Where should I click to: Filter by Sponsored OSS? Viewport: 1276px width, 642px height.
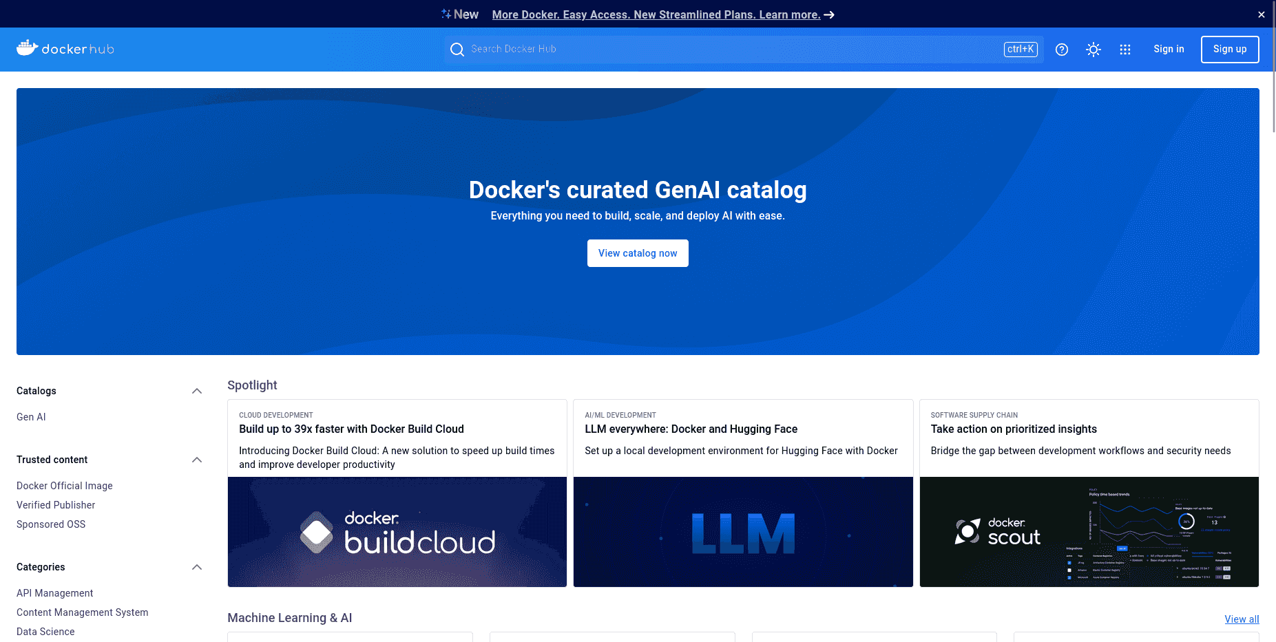[x=51, y=524]
